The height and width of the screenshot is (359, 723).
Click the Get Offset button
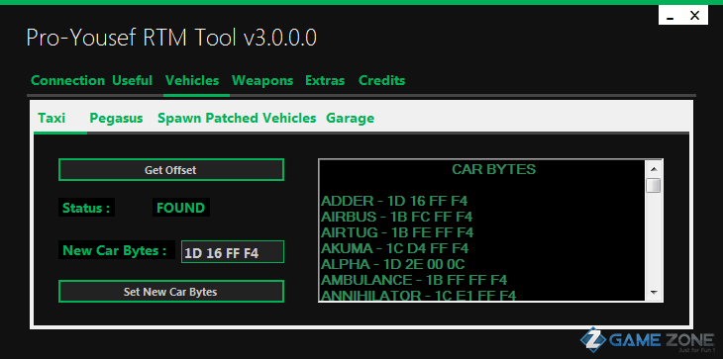click(171, 170)
